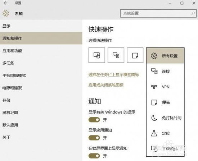The image size is (198, 161).
Task: Toggle 在锁屏界面上显示通知 switch
Action: pyautogui.click(x=94, y=156)
